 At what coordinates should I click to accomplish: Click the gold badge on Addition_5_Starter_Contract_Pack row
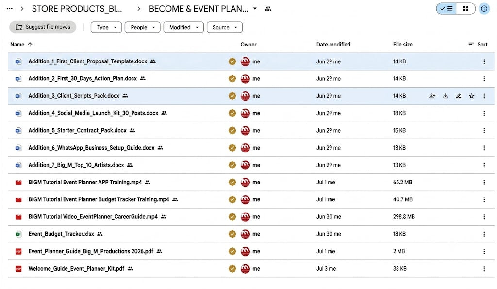[x=232, y=131]
